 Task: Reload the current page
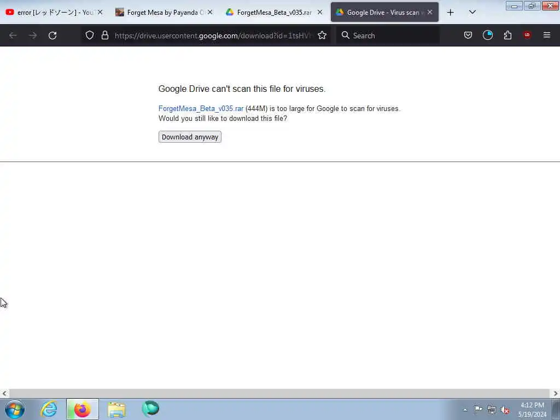pyautogui.click(x=52, y=36)
